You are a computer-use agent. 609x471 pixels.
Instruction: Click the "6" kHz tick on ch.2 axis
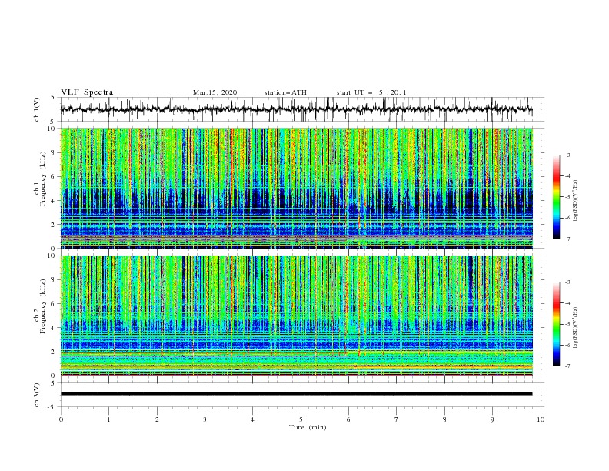pos(55,304)
